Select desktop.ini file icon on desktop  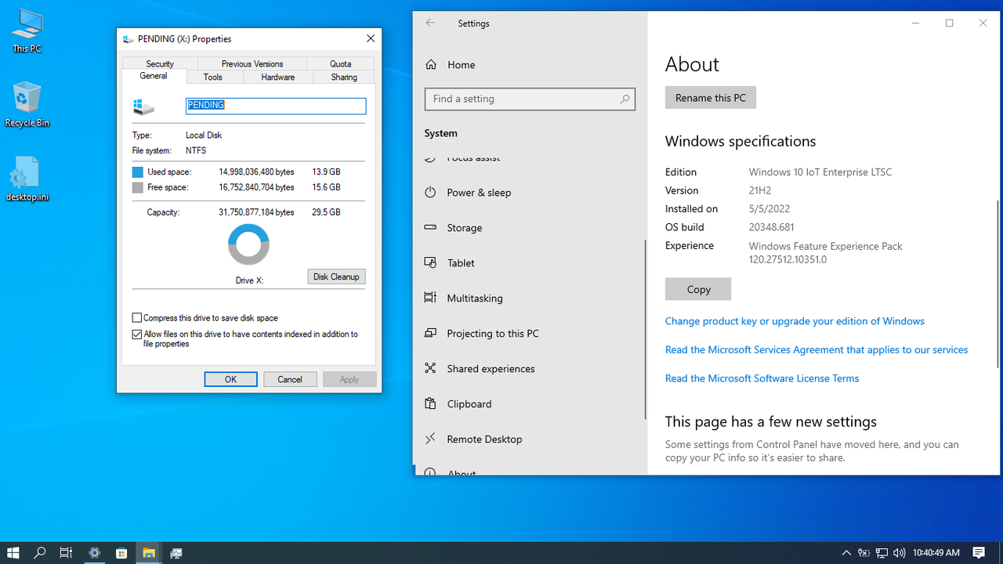tap(27, 179)
